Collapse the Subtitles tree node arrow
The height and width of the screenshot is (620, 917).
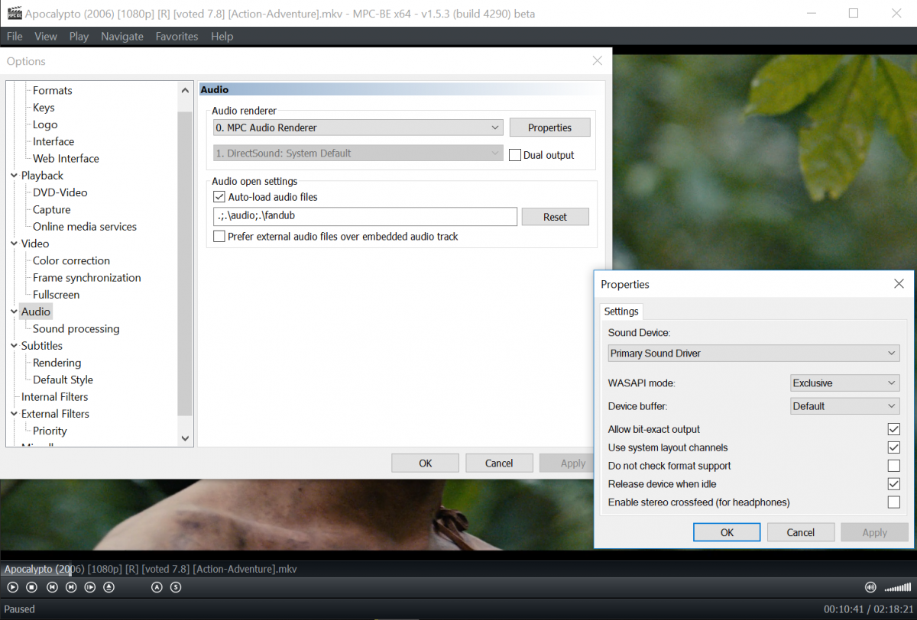[x=14, y=346]
